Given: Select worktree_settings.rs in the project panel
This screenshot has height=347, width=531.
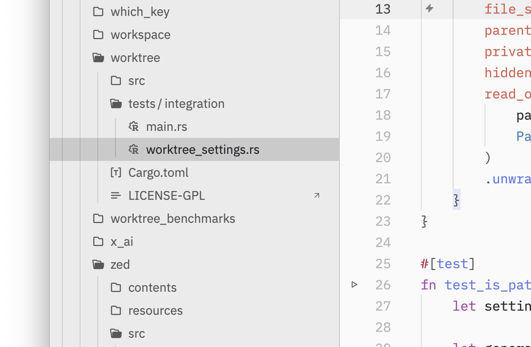Looking at the screenshot, I should click(203, 149).
